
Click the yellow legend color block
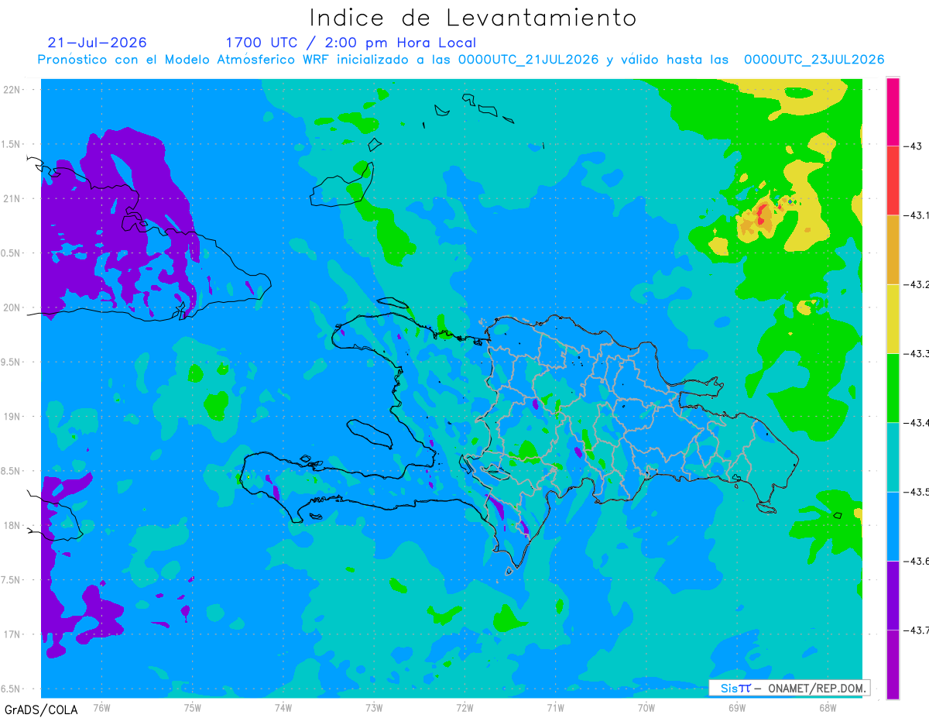tap(893, 318)
